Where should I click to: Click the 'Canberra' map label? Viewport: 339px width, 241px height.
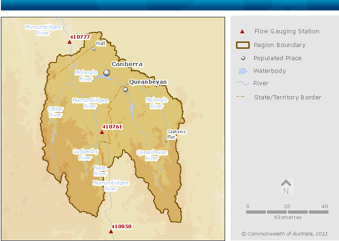pyautogui.click(x=127, y=64)
